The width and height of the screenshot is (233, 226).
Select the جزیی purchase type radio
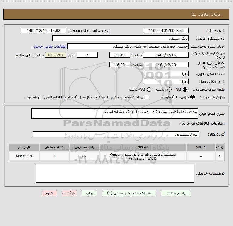[192, 97]
